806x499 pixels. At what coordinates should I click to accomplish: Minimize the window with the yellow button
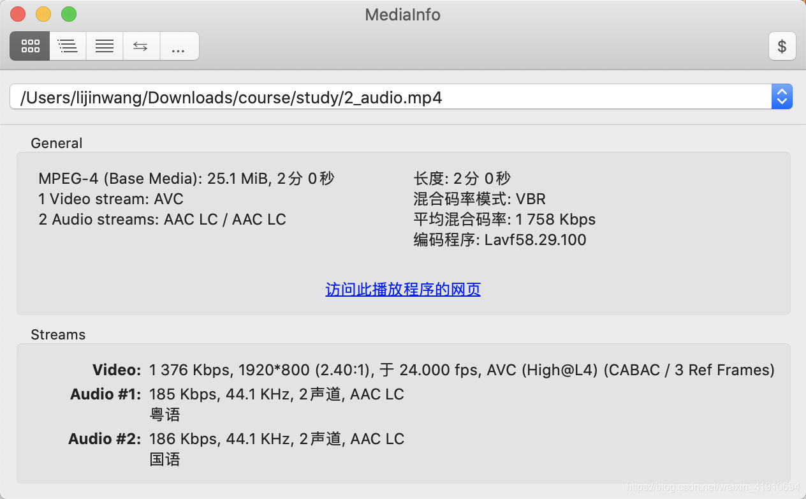coord(43,14)
